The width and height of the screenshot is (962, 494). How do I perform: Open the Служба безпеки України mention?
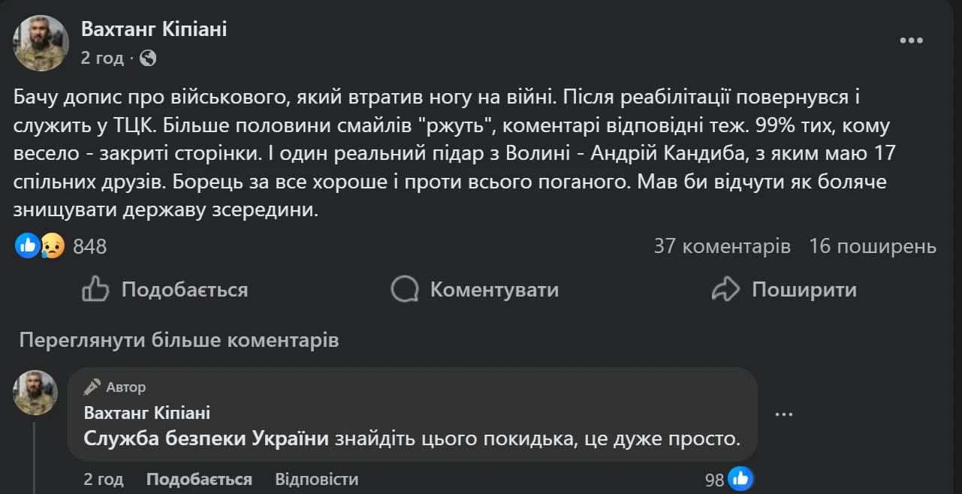[x=207, y=438]
